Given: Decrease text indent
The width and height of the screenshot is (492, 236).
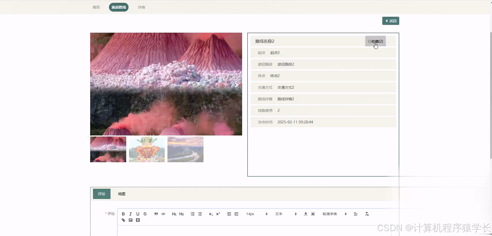Looking at the screenshot, I should [229, 214].
